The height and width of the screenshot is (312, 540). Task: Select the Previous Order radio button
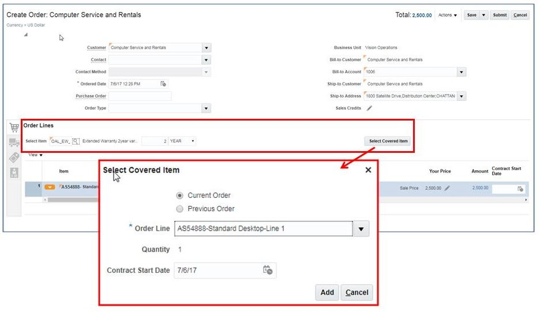tap(179, 209)
